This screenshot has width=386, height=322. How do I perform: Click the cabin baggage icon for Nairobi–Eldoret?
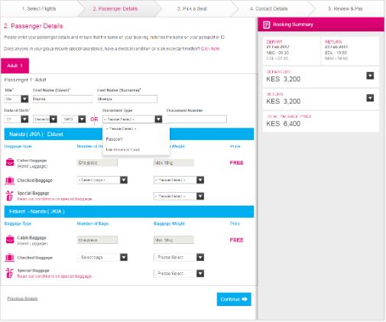10,162
